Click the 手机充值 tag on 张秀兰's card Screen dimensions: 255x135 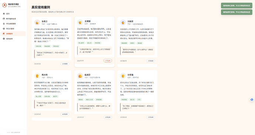click(56, 46)
